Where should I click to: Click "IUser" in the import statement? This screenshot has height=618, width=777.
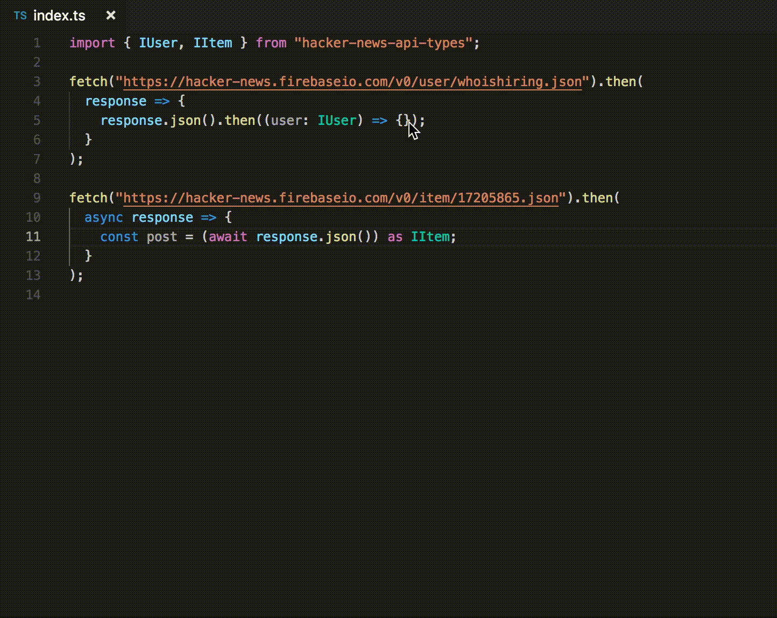(158, 43)
